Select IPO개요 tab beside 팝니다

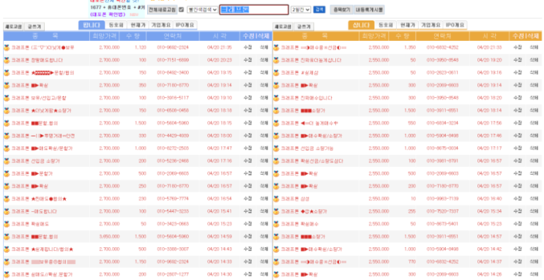[x=185, y=26]
